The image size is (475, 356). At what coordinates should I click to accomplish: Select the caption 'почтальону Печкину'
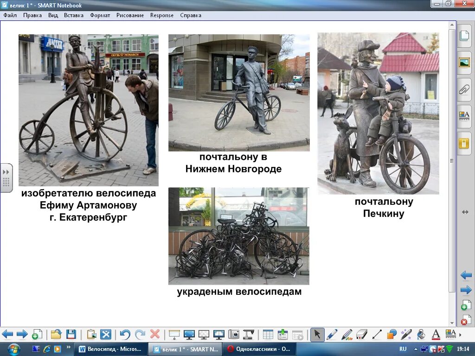[x=384, y=208]
